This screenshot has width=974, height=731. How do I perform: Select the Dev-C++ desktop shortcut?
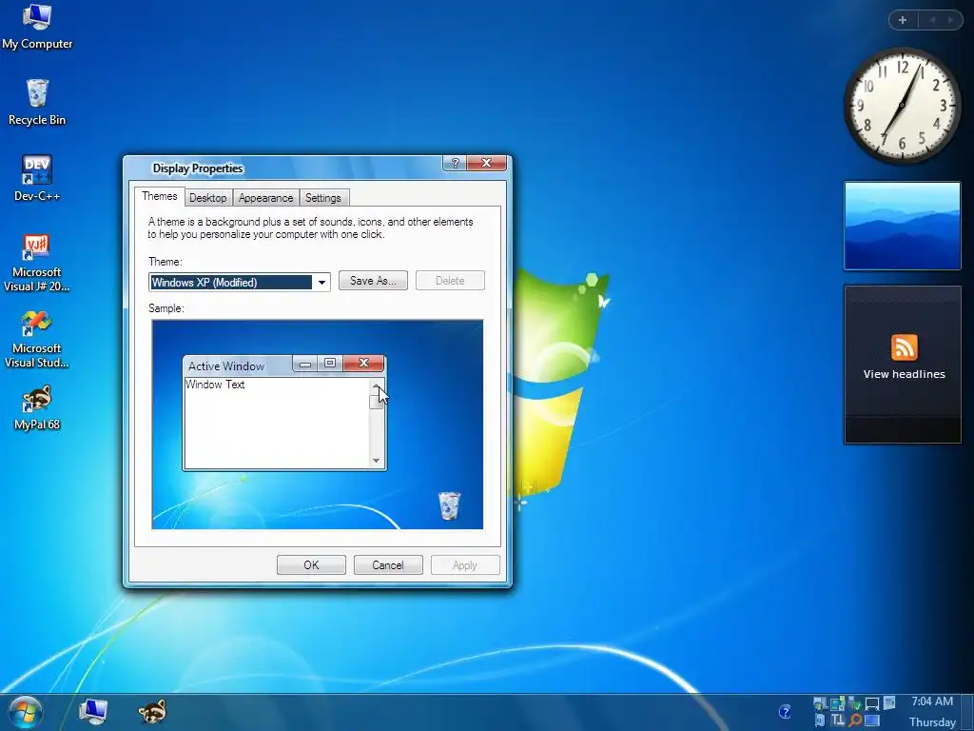37,178
